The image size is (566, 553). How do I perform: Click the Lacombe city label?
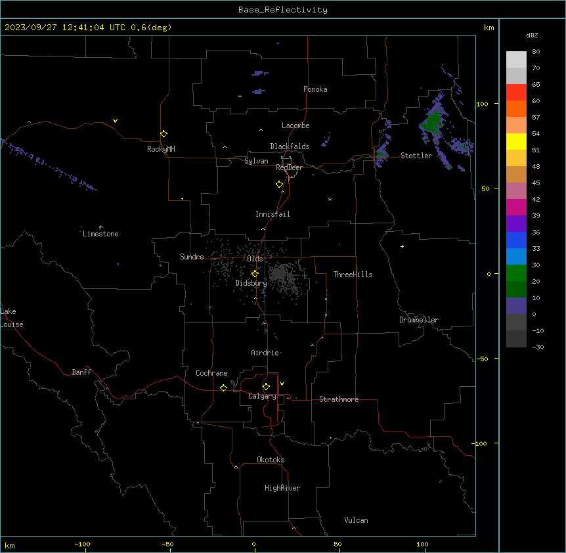[x=295, y=125]
